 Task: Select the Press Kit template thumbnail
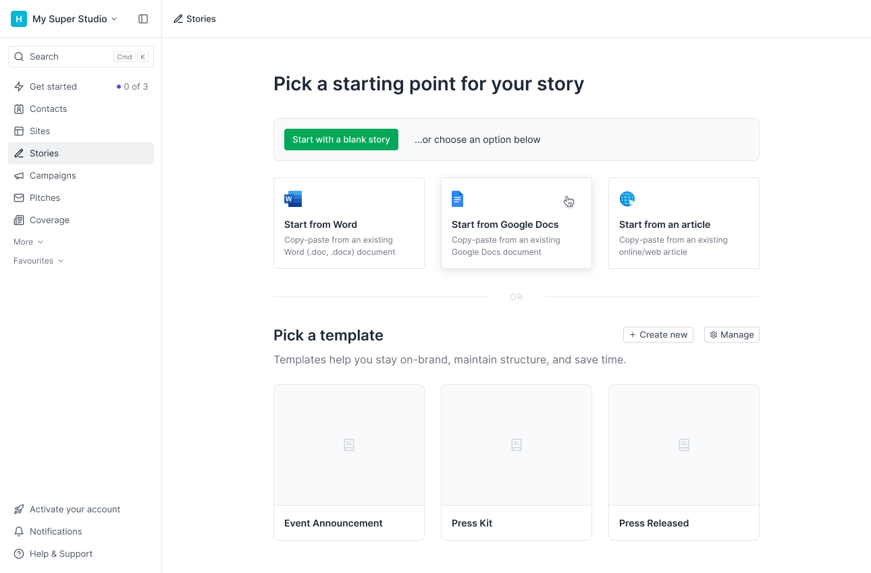tap(516, 445)
